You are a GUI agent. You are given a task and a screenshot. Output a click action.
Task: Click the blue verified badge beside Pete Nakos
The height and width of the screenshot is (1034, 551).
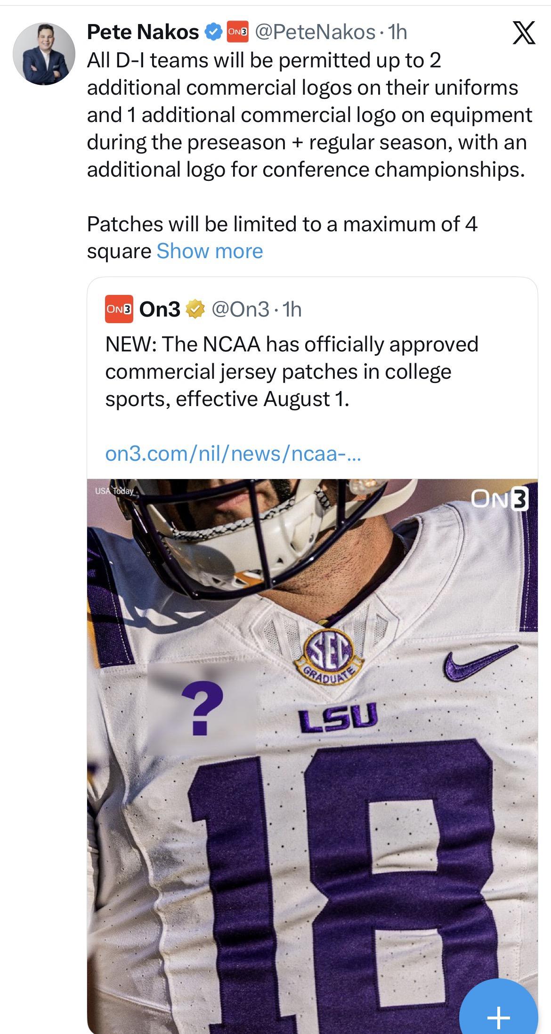[x=213, y=32]
